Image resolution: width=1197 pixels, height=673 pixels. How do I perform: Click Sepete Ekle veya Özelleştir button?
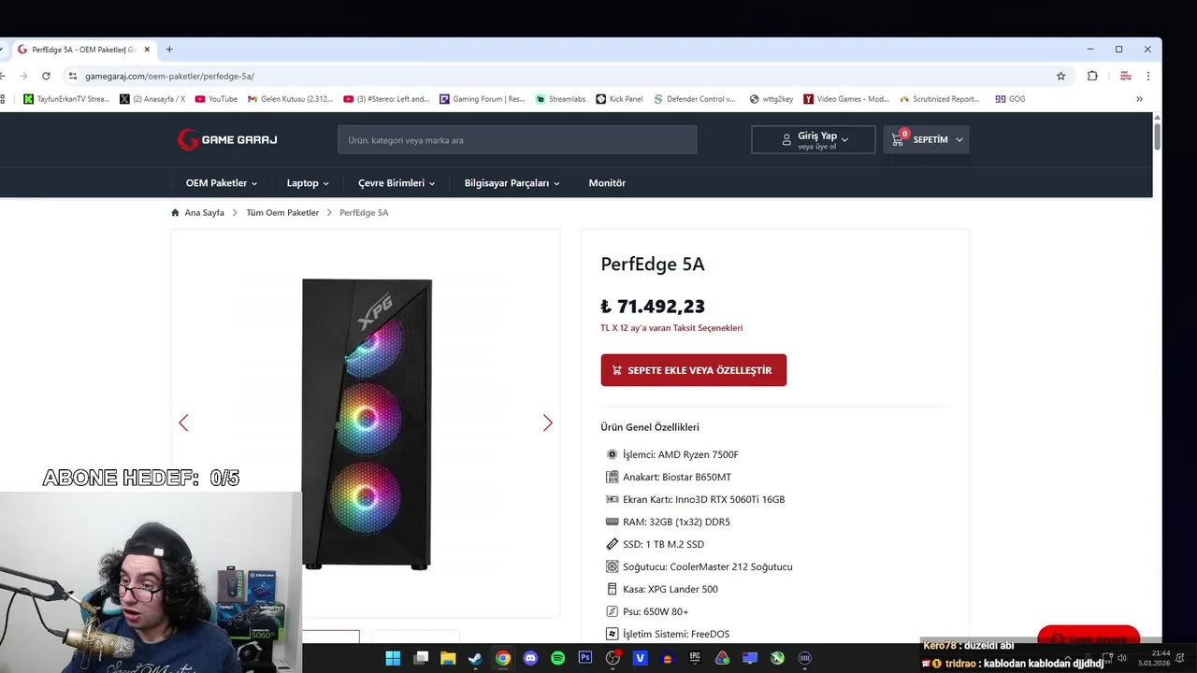pos(693,370)
